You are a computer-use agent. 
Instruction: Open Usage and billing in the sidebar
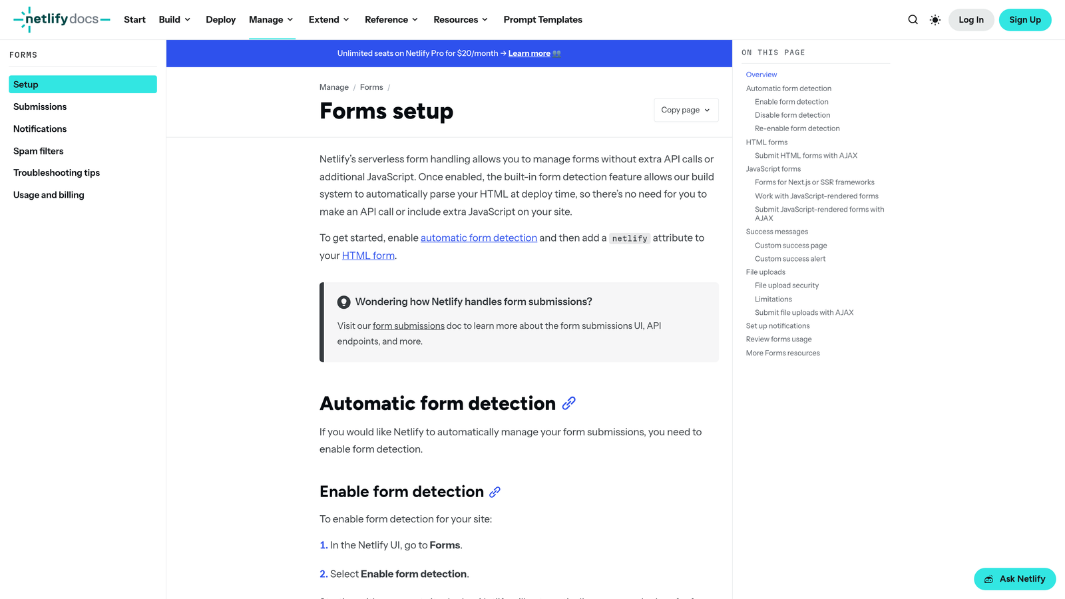(x=83, y=195)
